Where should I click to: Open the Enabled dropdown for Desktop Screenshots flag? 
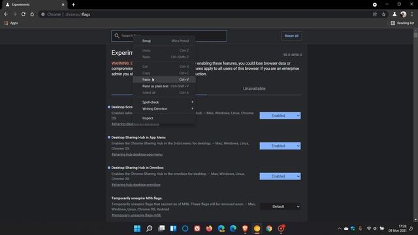coord(280,116)
